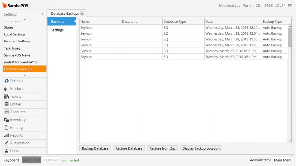Click the Products coffee cup icon
The image size is (296, 166).
click(6, 89)
